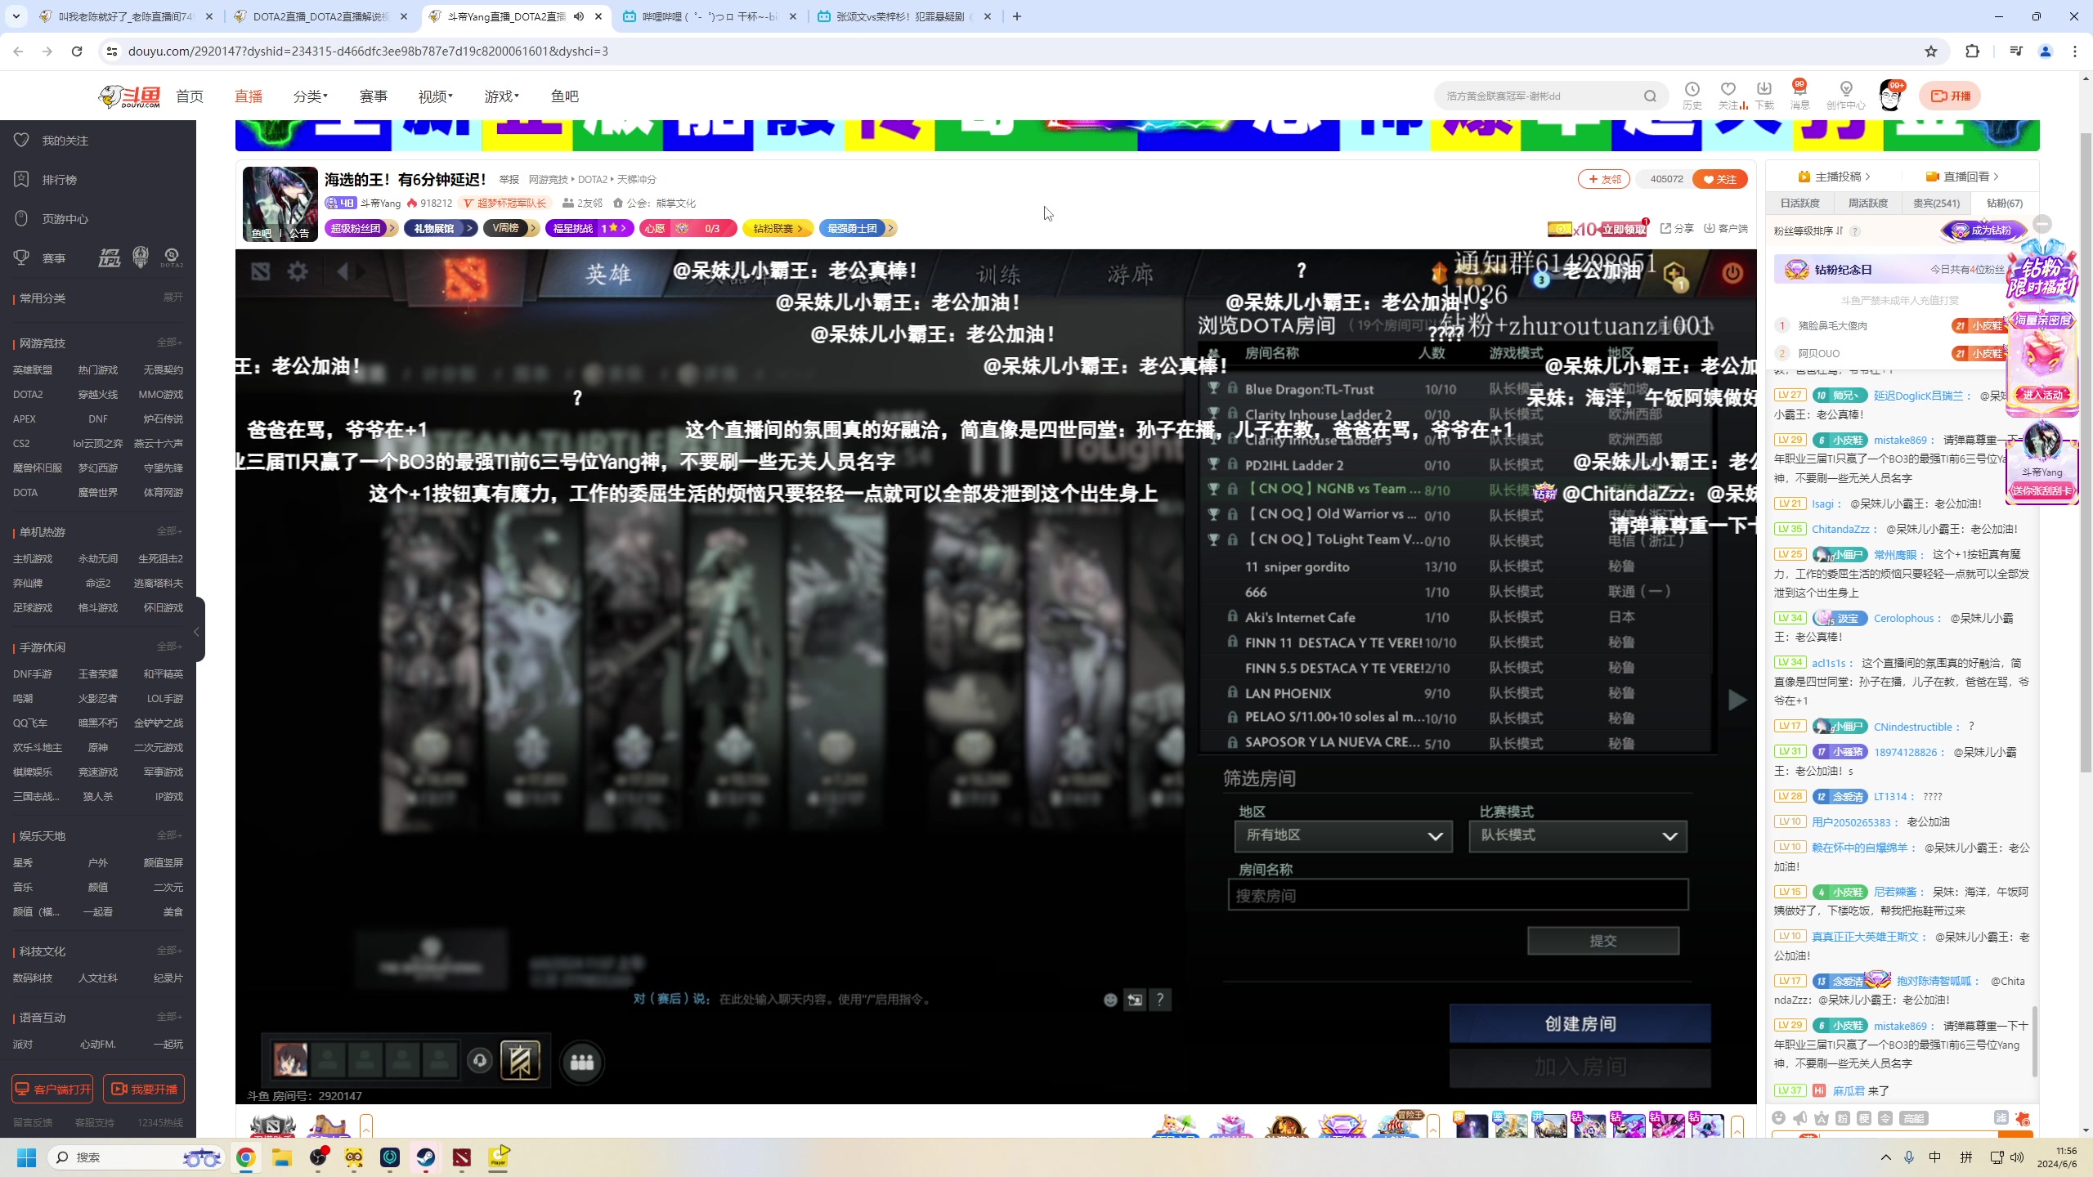Click the browser address bar
This screenshot has width=2093, height=1177.
pos(1014,51)
